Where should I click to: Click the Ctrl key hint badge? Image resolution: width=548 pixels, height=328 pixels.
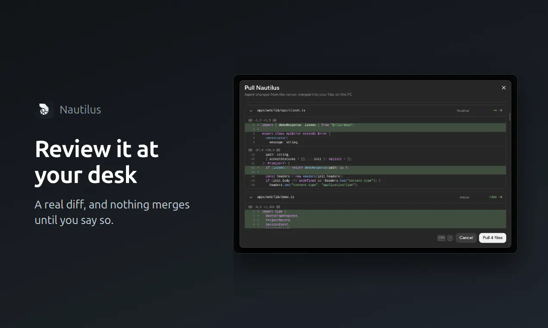coord(441,238)
